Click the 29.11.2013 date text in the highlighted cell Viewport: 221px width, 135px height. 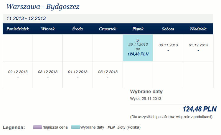[138, 45]
